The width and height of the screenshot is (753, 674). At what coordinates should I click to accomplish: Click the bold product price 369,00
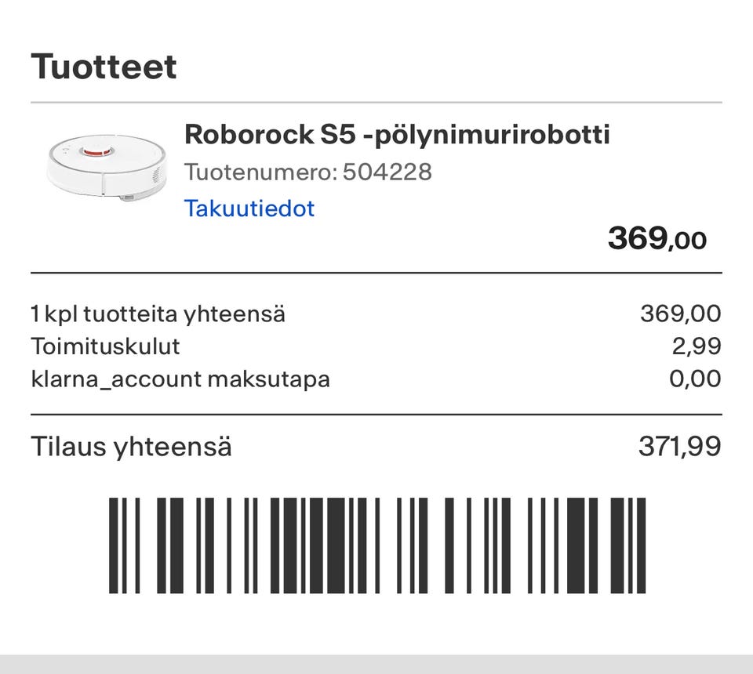click(x=657, y=238)
